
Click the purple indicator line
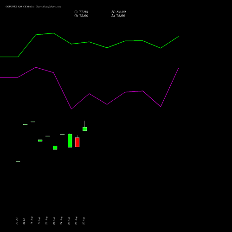(x=89, y=94)
